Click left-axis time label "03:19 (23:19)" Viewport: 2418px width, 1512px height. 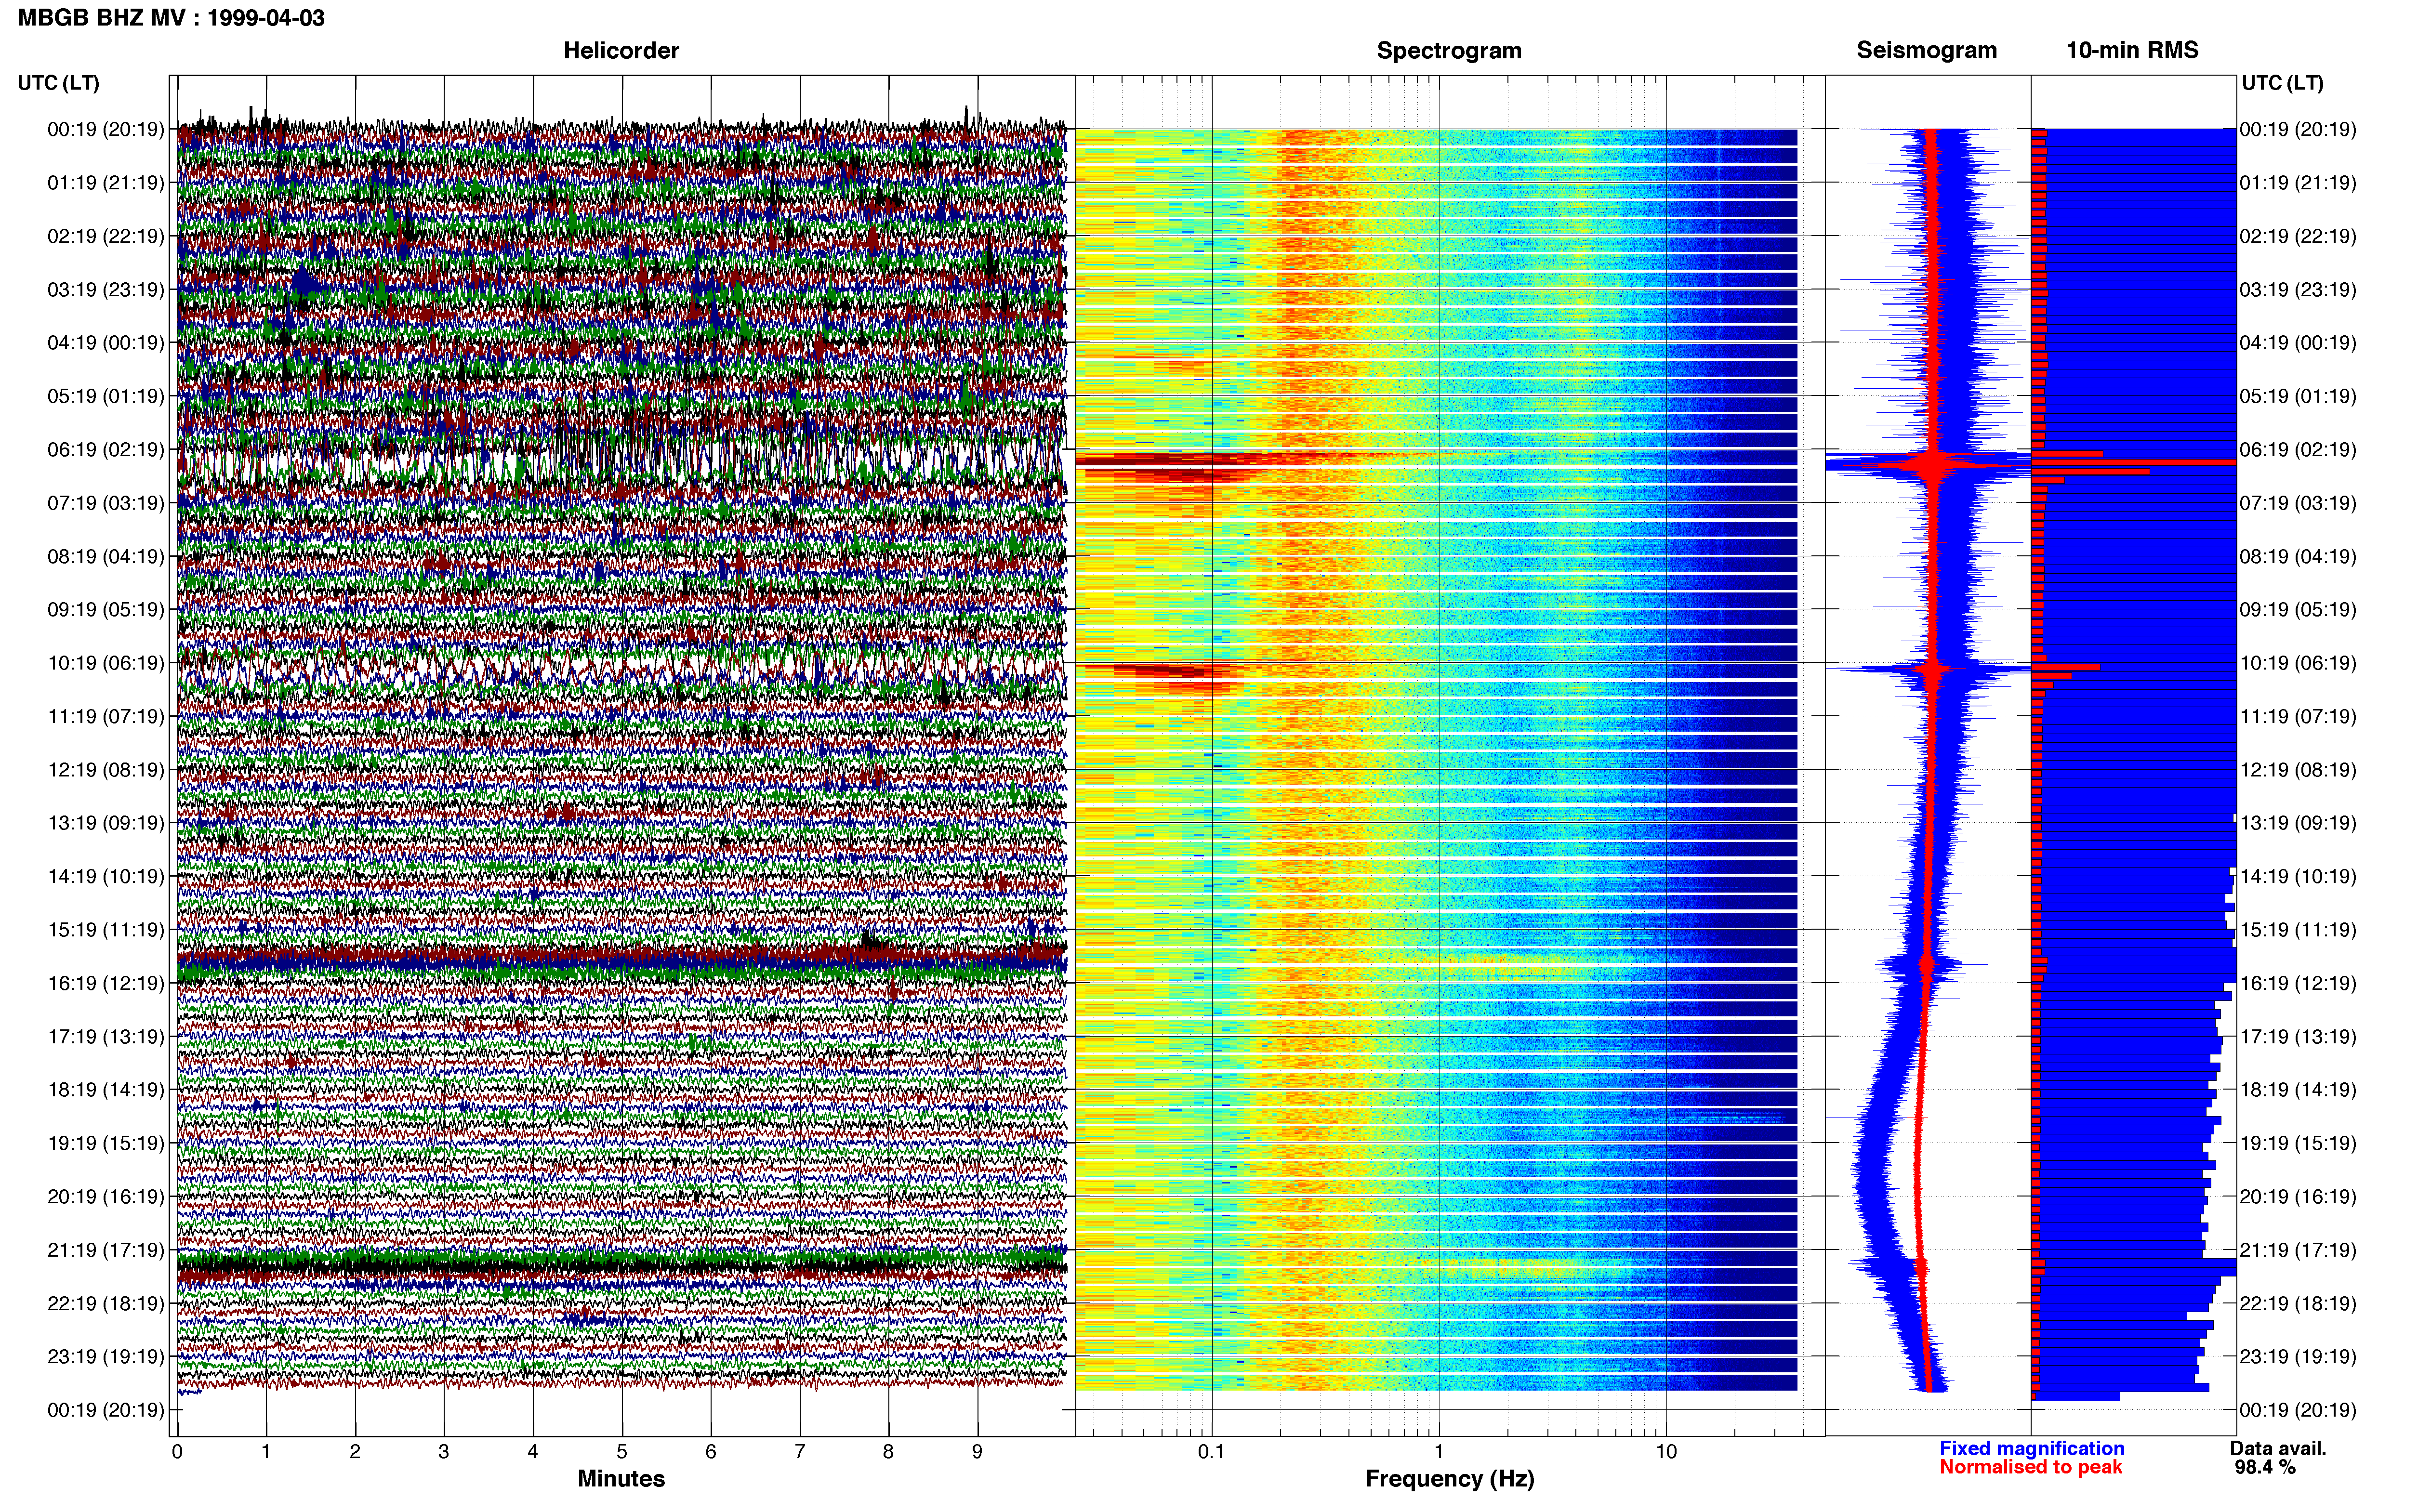[106, 290]
